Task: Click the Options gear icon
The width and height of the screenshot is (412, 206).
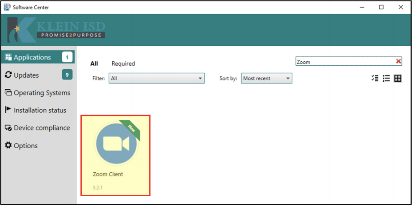Action: (x=8, y=145)
